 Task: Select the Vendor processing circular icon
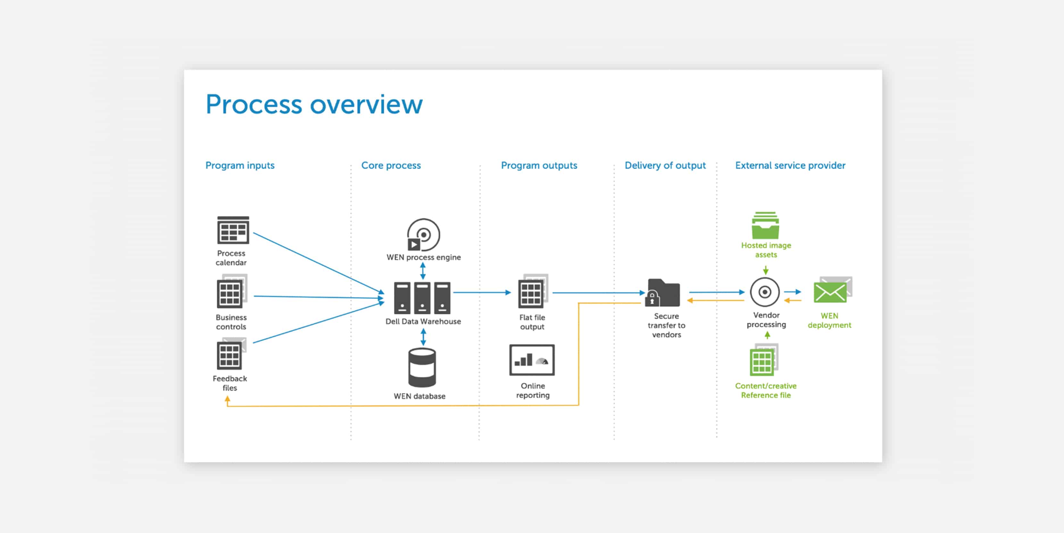tap(764, 292)
